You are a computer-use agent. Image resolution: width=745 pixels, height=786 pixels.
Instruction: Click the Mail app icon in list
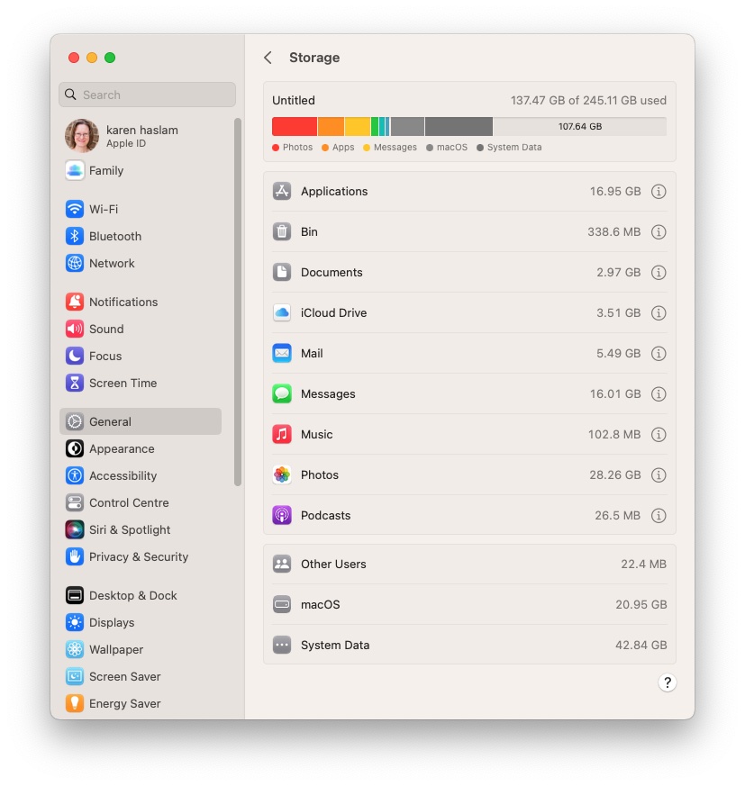pos(282,354)
